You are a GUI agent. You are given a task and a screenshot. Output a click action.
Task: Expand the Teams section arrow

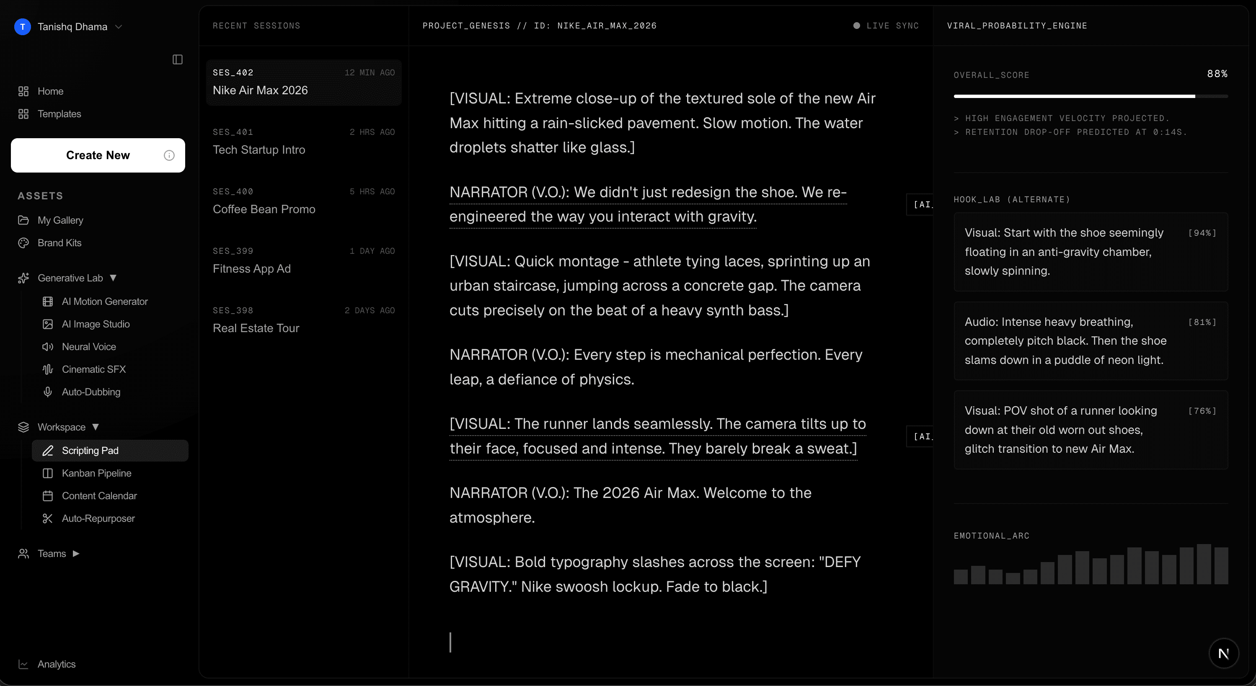(x=76, y=554)
